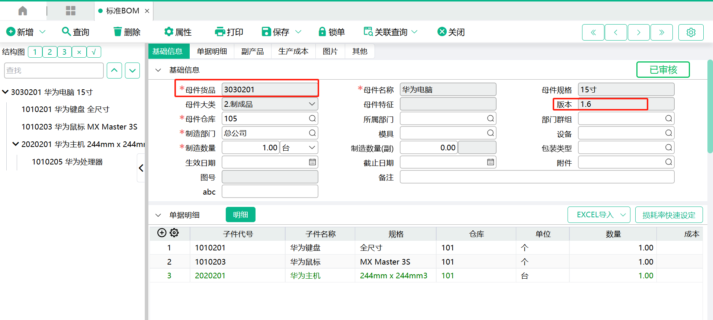Open the module grid icon
713x320 pixels.
(x=71, y=11)
